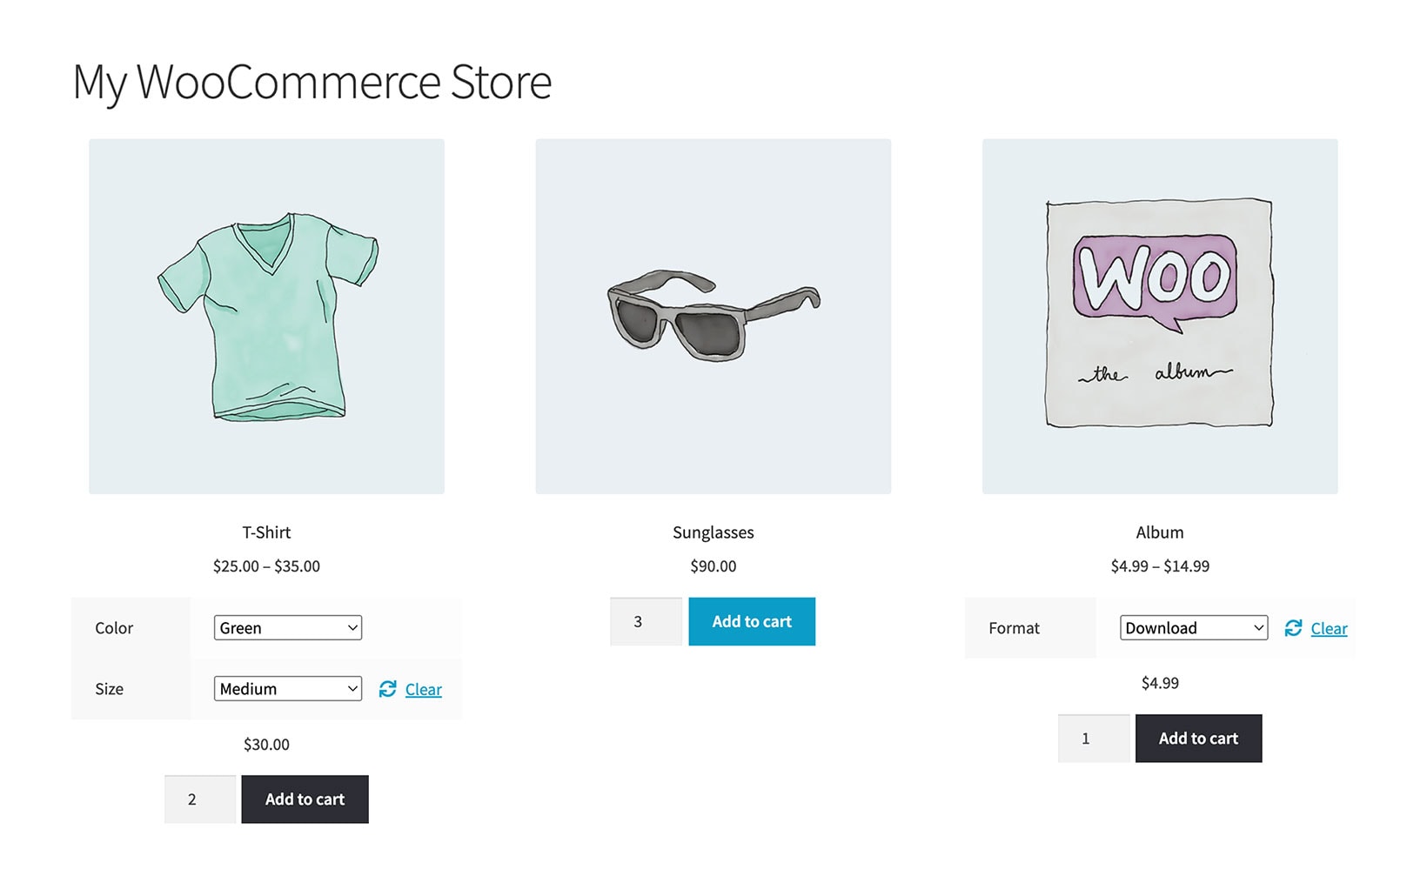Click the Sunglasses product title

(713, 532)
